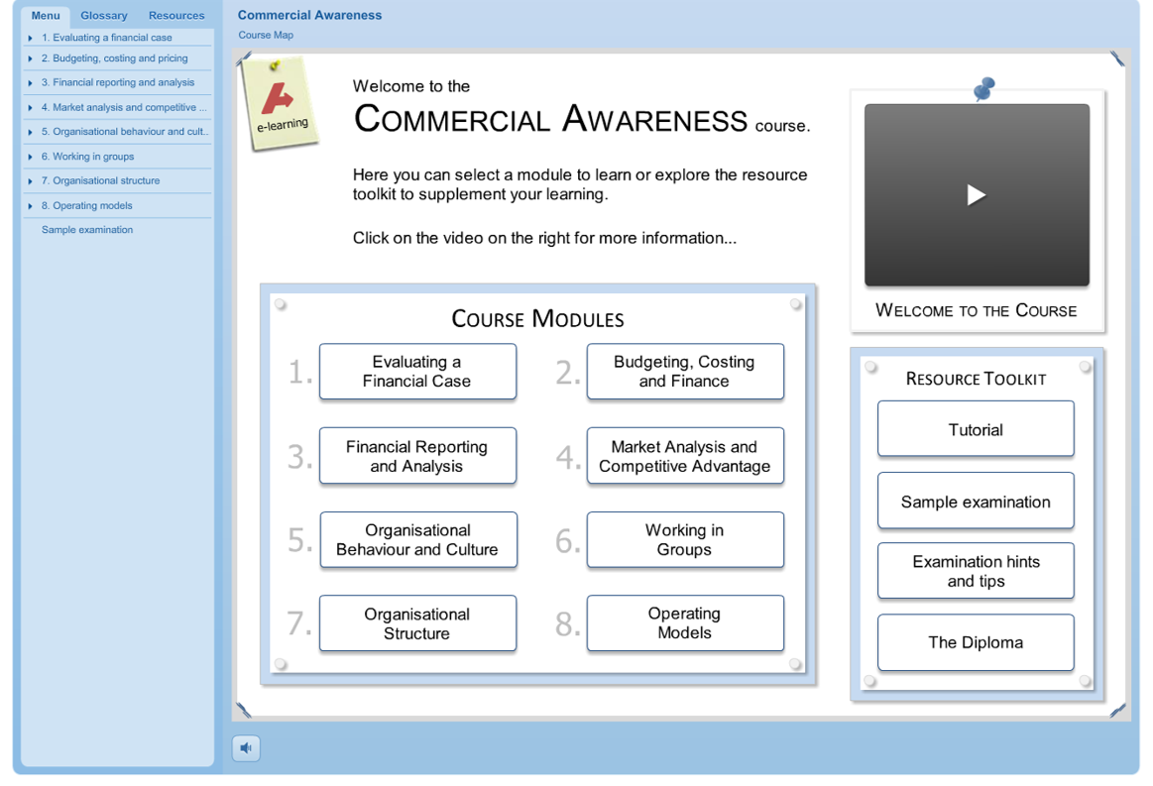Launch the Tutorial from Resource Toolkit

pyautogui.click(x=976, y=429)
